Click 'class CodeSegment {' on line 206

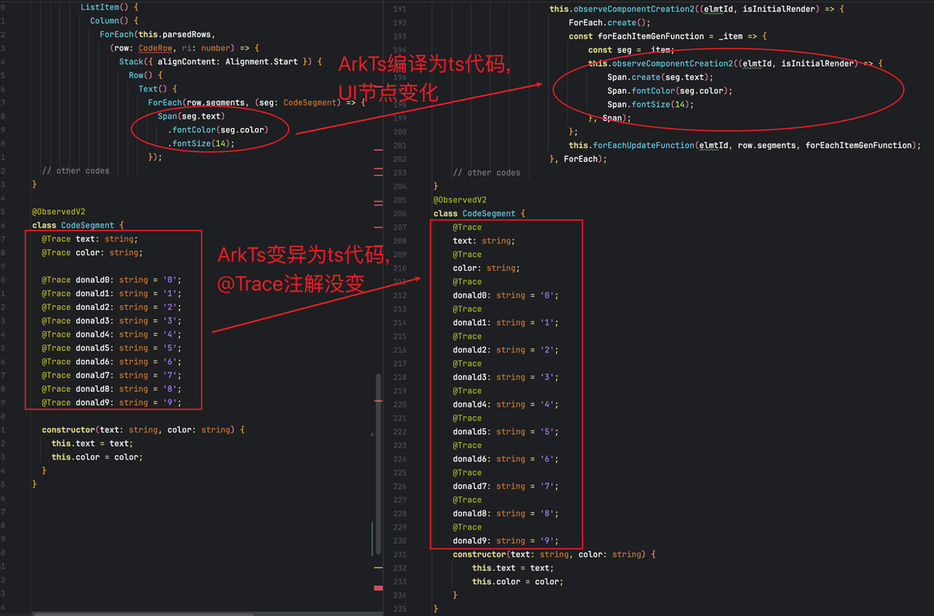[479, 214]
